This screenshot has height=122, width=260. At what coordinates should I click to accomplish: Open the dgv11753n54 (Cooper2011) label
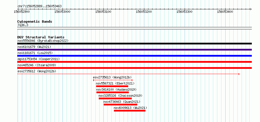pos(39,59)
